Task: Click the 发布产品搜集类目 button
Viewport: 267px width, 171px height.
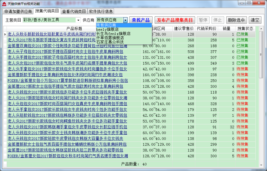Action: [x=175, y=20]
